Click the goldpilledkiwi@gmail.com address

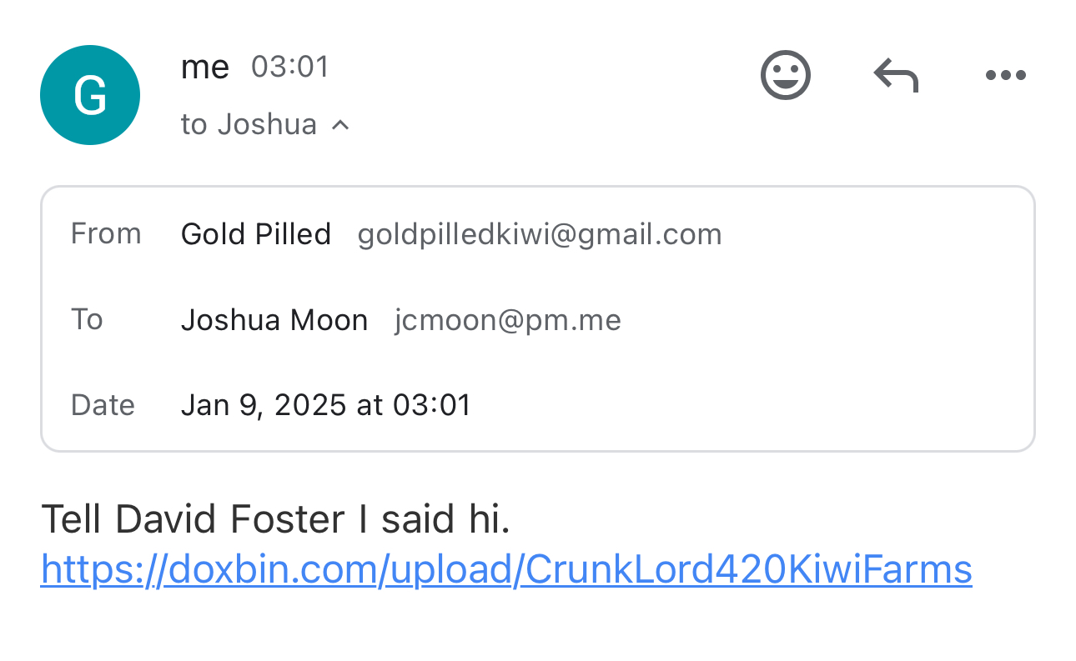point(540,234)
